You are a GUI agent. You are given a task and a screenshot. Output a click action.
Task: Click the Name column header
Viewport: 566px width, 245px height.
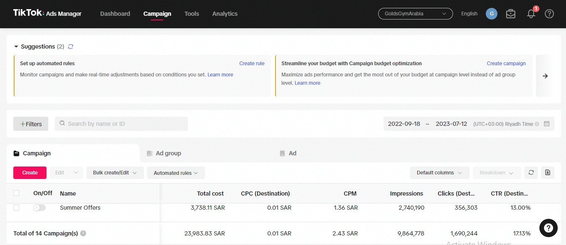click(x=68, y=194)
